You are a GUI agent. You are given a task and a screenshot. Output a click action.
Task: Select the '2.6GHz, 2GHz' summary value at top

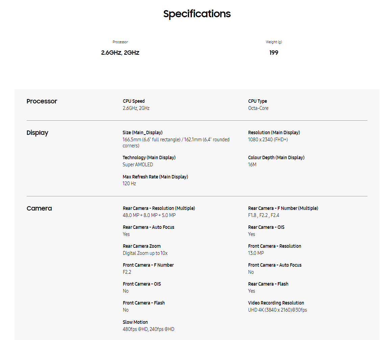coord(120,53)
